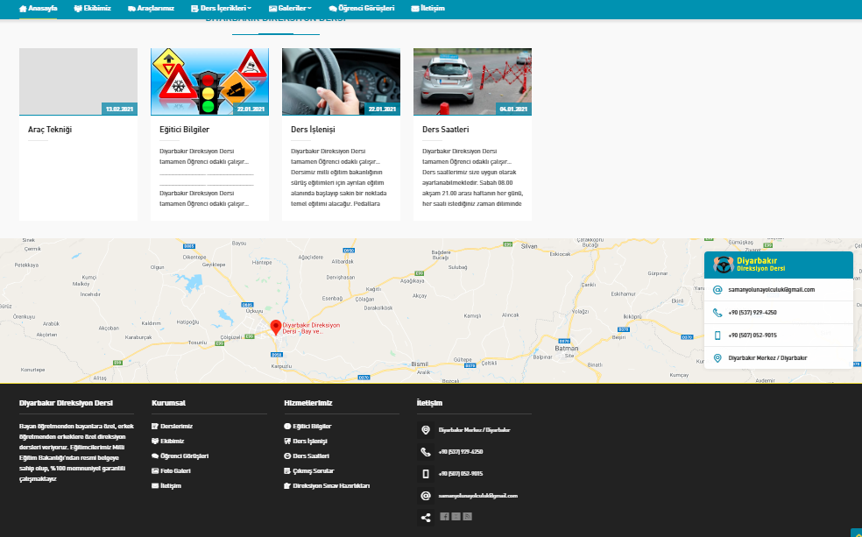Click the Foto Galeri footer link
This screenshot has width=862, height=537.
(174, 470)
